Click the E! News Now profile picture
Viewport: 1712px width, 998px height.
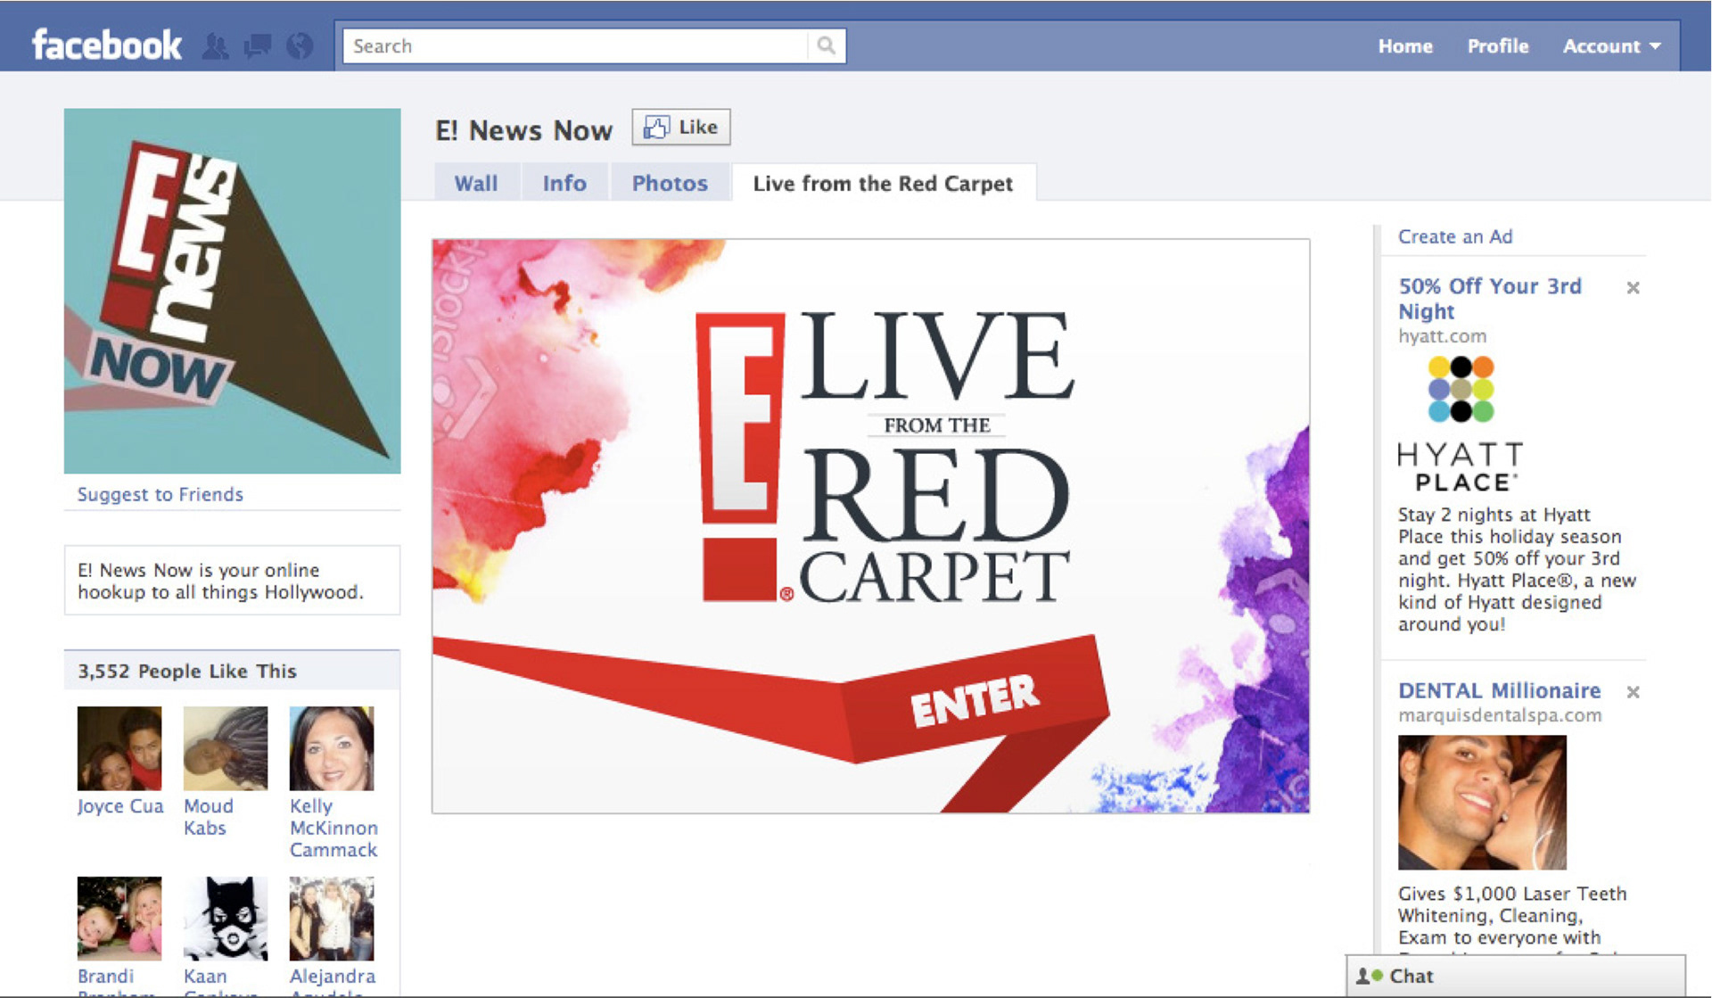232,291
